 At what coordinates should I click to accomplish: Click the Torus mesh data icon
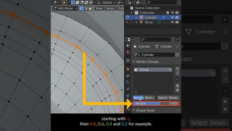(159, 22)
